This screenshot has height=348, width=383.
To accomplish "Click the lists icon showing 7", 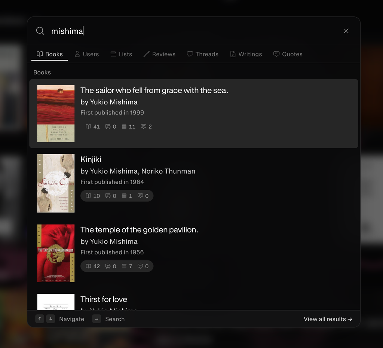I will coord(124,266).
